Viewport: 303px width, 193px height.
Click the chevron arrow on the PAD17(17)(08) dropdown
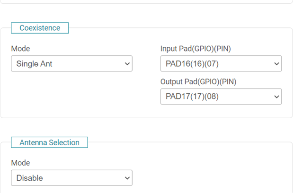coord(276,96)
